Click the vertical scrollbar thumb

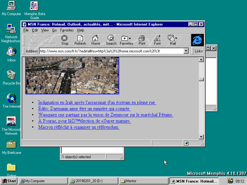click(201, 79)
